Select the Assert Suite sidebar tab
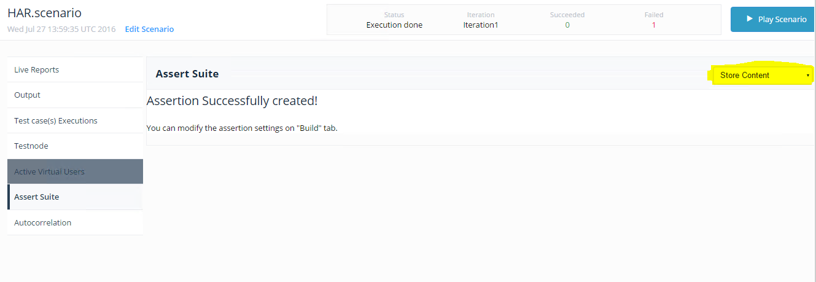The width and height of the screenshot is (816, 282). (75, 197)
